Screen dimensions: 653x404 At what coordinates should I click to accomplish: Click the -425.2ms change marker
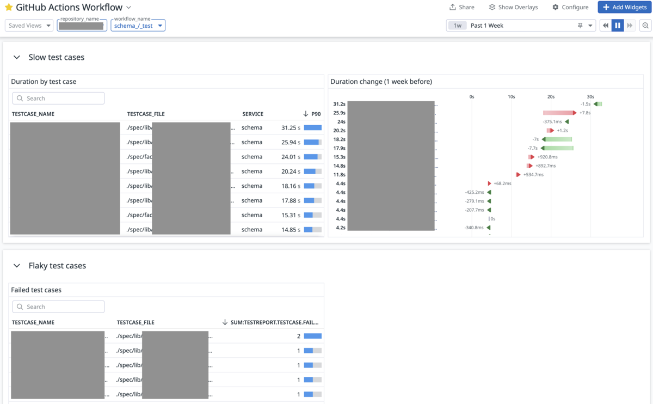pyautogui.click(x=489, y=192)
